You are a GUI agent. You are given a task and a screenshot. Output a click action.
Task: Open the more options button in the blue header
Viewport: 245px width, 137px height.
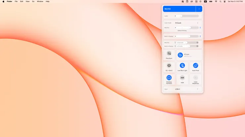click(x=199, y=9)
